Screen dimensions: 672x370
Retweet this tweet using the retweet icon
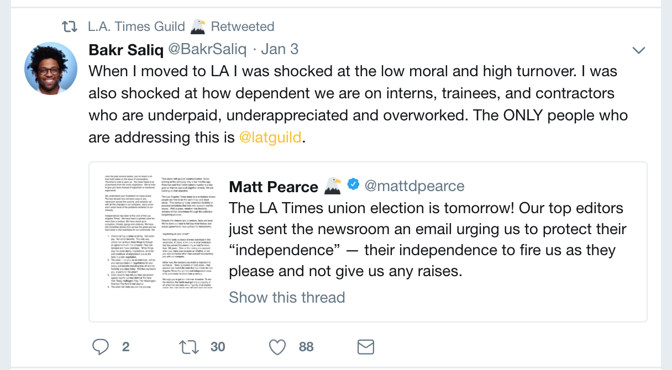pyautogui.click(x=190, y=346)
